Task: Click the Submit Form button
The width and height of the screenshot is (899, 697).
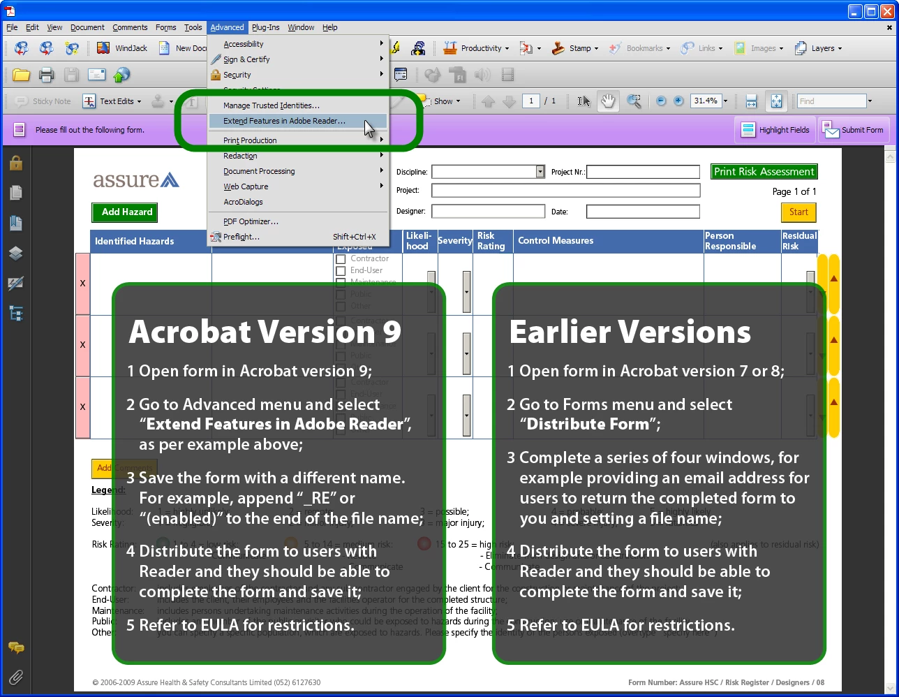Action: tap(853, 130)
